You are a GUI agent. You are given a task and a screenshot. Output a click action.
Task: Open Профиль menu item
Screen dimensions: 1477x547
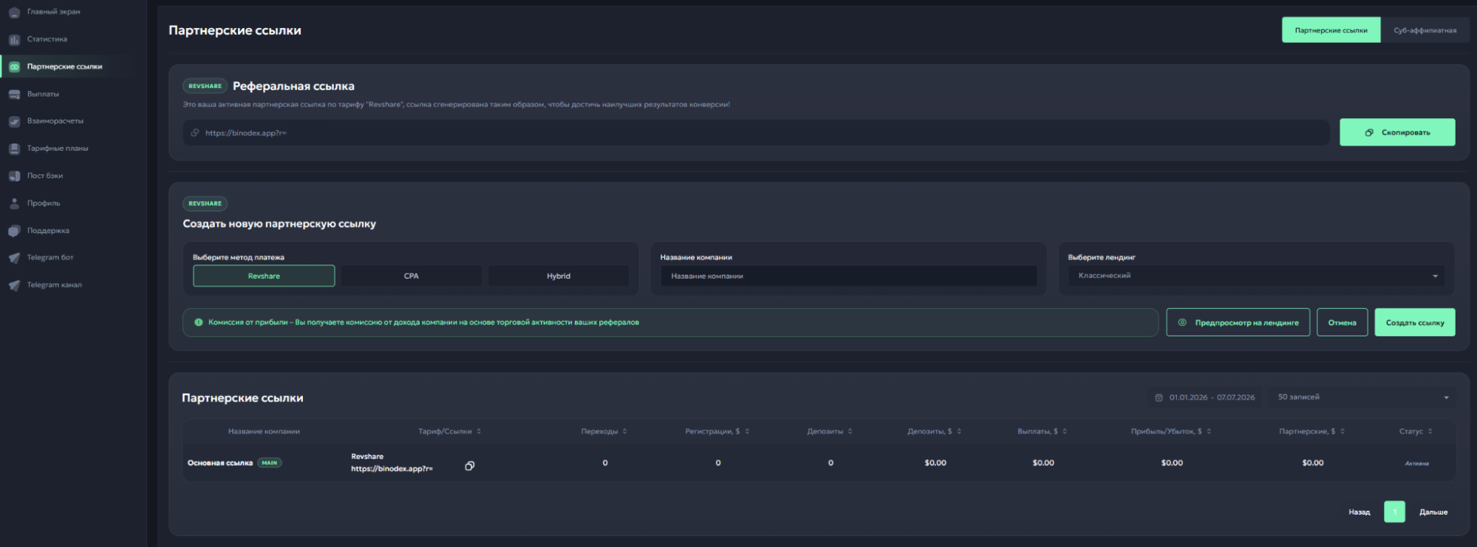(x=44, y=203)
